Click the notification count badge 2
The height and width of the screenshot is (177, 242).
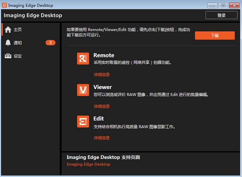pos(51,43)
